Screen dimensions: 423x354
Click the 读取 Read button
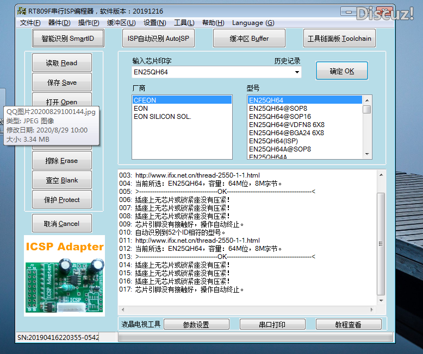(x=62, y=62)
